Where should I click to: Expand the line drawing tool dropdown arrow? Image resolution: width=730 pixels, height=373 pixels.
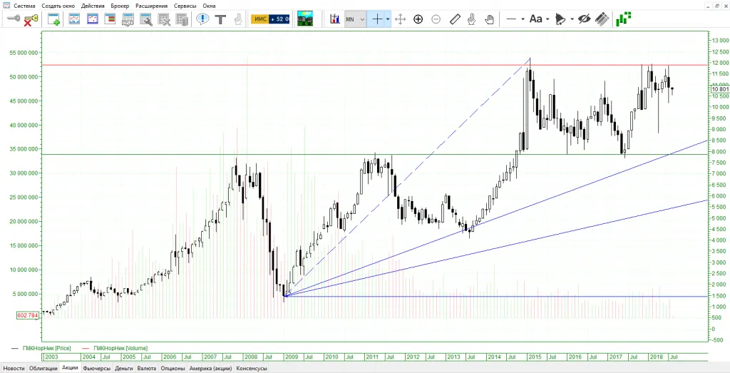(523, 19)
